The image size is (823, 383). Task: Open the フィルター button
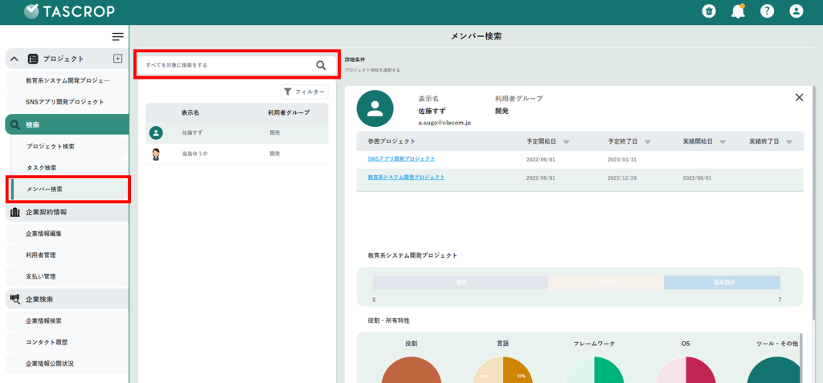click(305, 92)
